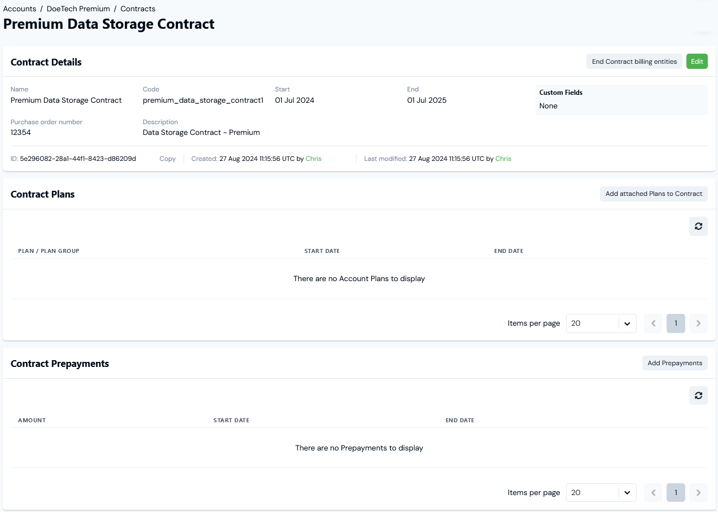Copy the contract ID
This screenshot has width=718, height=512.
[x=167, y=159]
